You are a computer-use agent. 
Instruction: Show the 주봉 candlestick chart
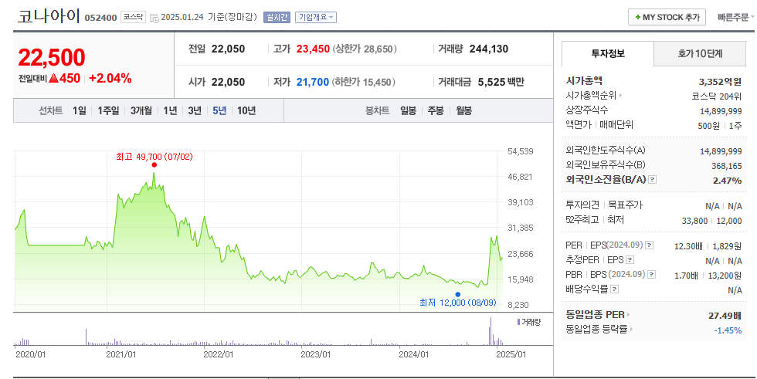(x=436, y=111)
